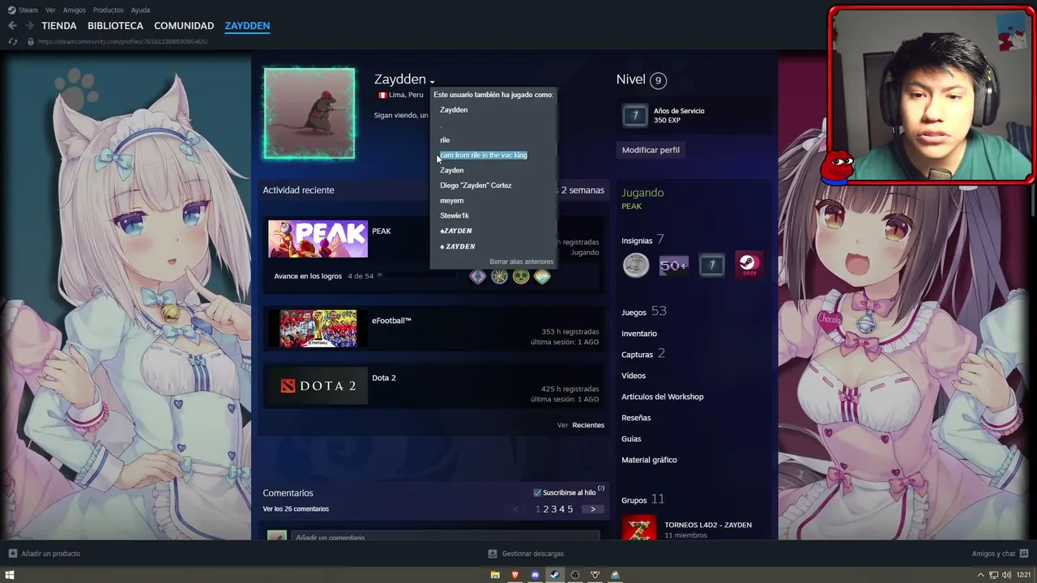1037x583 pixels.
Task: Click the padlock icon beside the URL
Action: tap(31, 42)
